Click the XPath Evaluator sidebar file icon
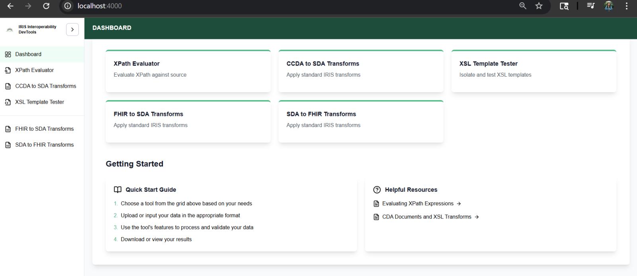637x276 pixels. click(8, 70)
